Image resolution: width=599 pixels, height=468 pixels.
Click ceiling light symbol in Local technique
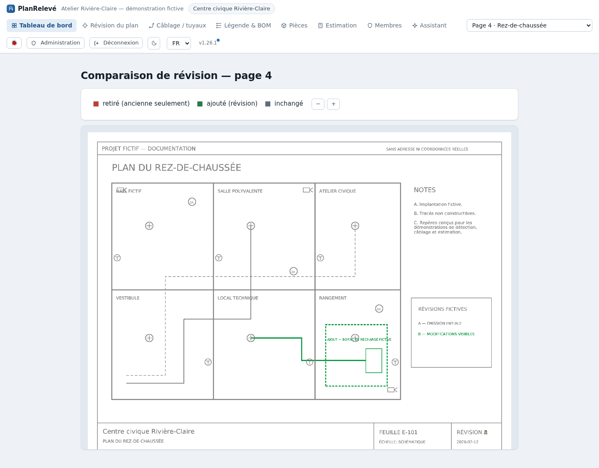[251, 338]
